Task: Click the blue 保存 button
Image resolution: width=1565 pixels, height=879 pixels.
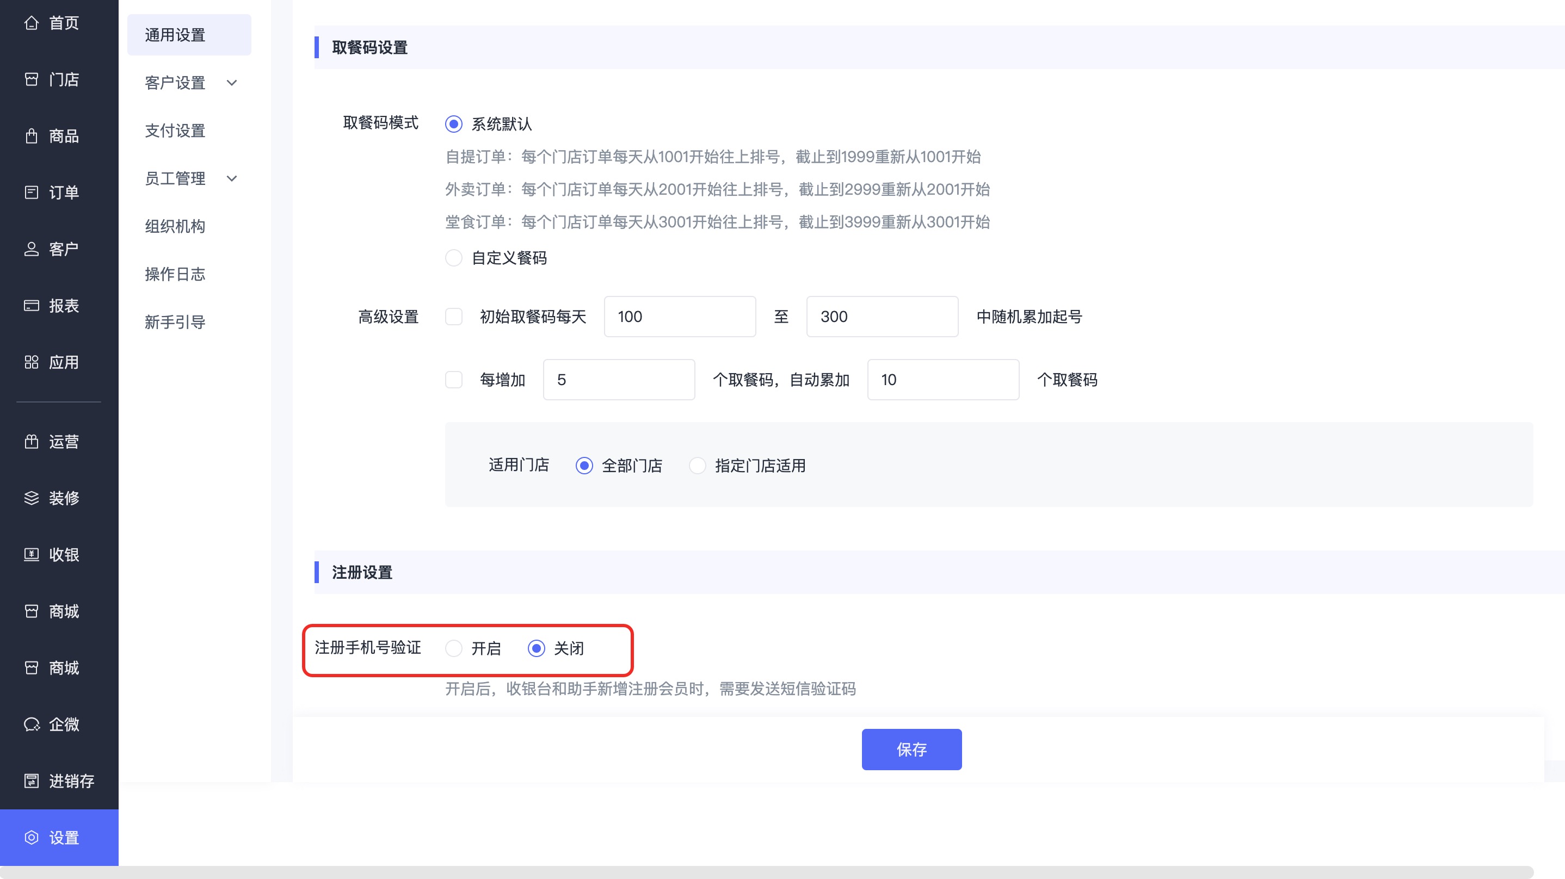Action: [x=911, y=749]
